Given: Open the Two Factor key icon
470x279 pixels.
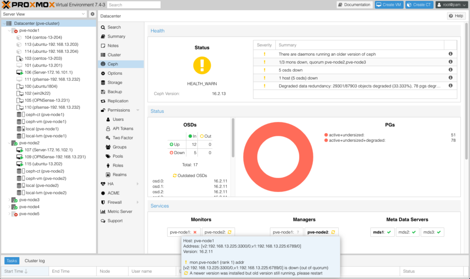Looking at the screenshot, I should coord(108,138).
